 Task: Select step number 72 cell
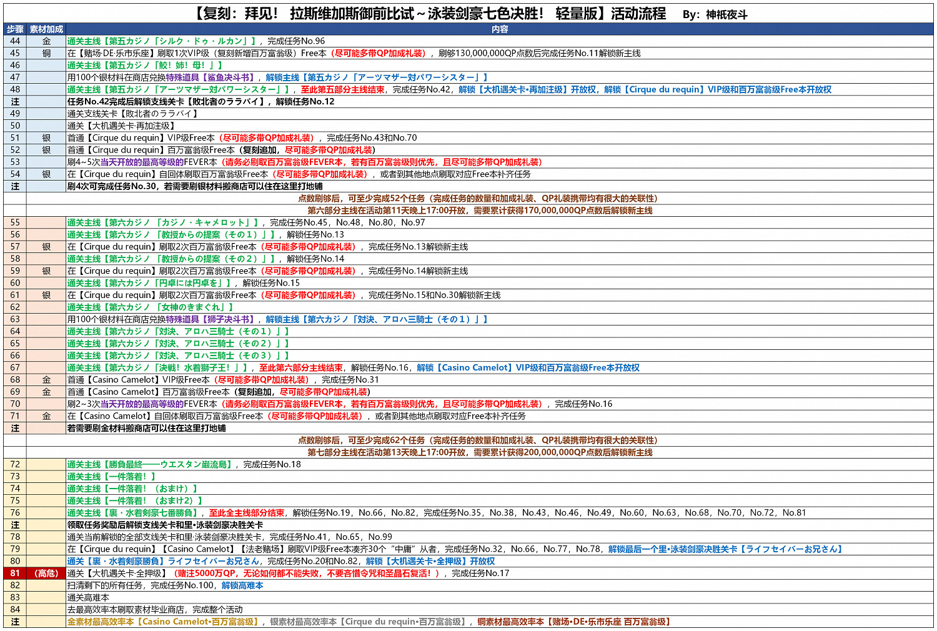pos(15,465)
